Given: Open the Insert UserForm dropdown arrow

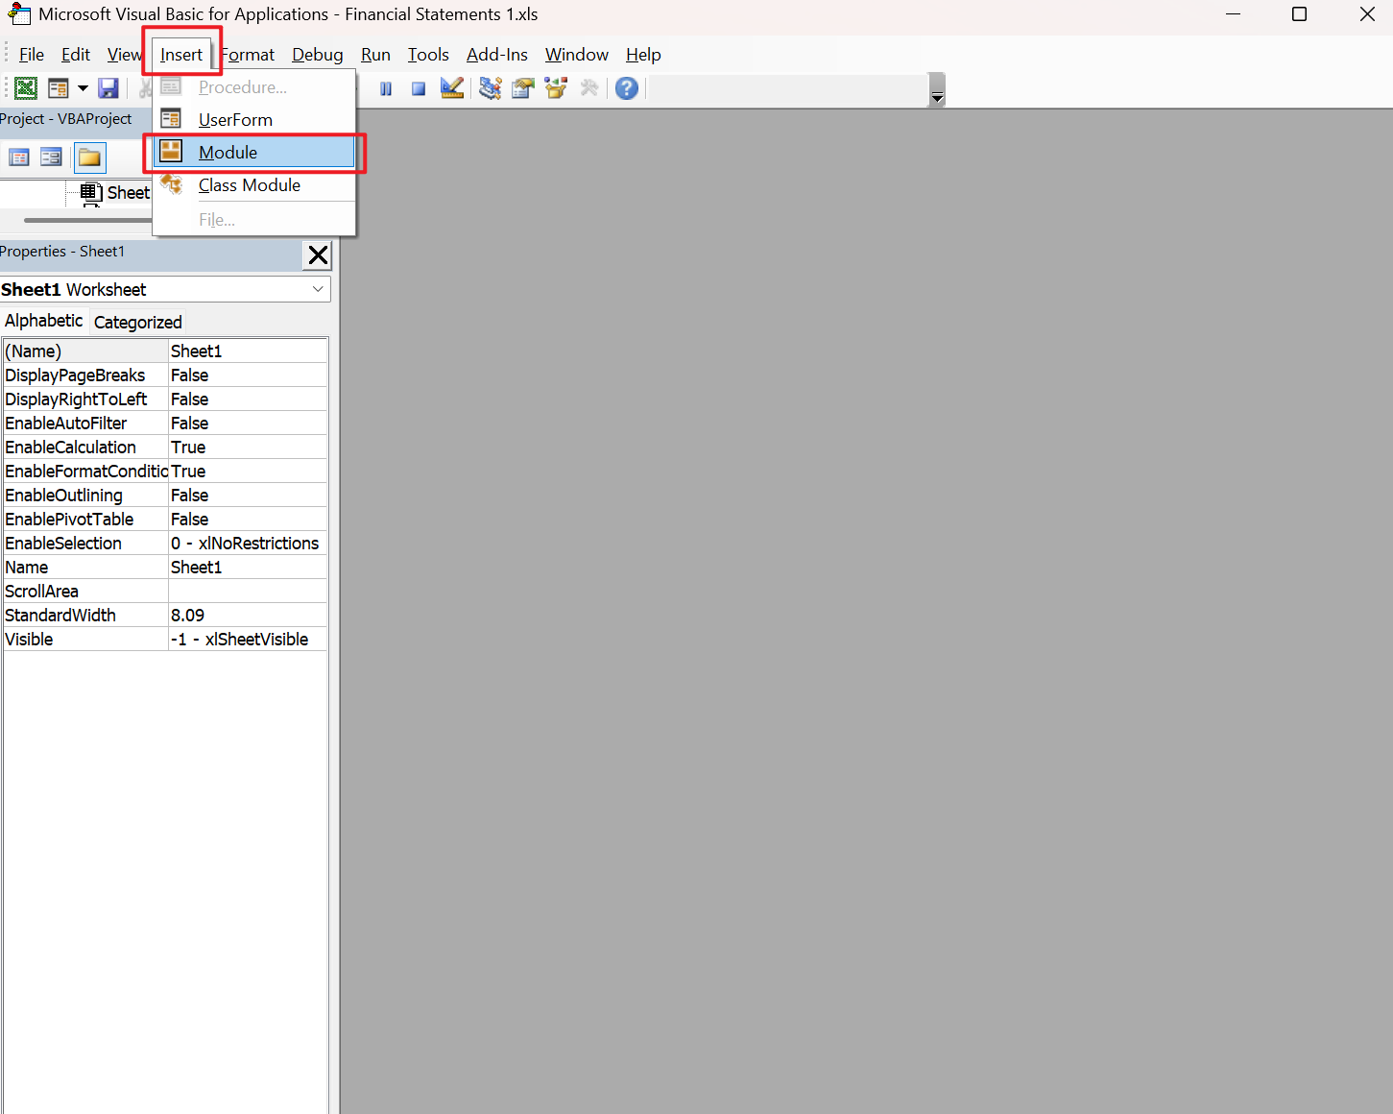Looking at the screenshot, I should [83, 88].
